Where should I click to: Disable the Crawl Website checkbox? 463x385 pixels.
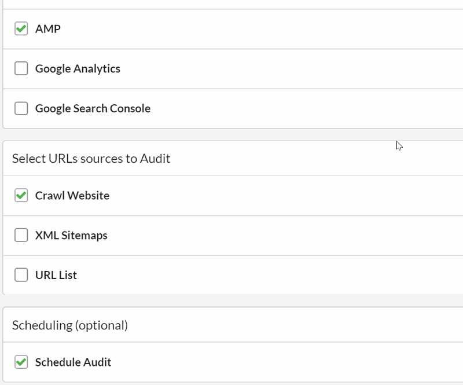click(x=21, y=195)
